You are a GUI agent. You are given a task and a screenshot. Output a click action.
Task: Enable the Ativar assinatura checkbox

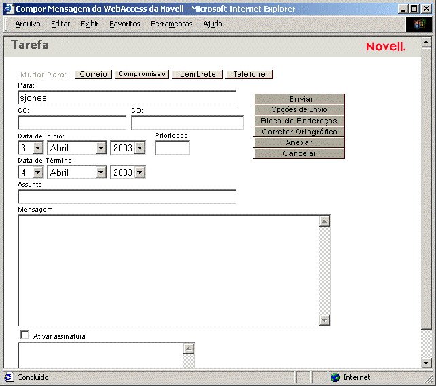click(x=24, y=334)
